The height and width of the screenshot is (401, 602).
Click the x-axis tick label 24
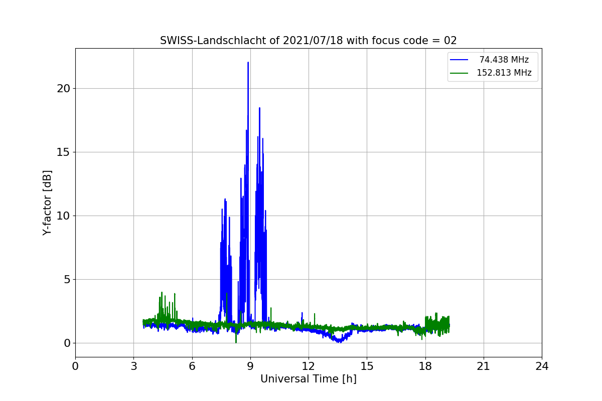[542, 366]
